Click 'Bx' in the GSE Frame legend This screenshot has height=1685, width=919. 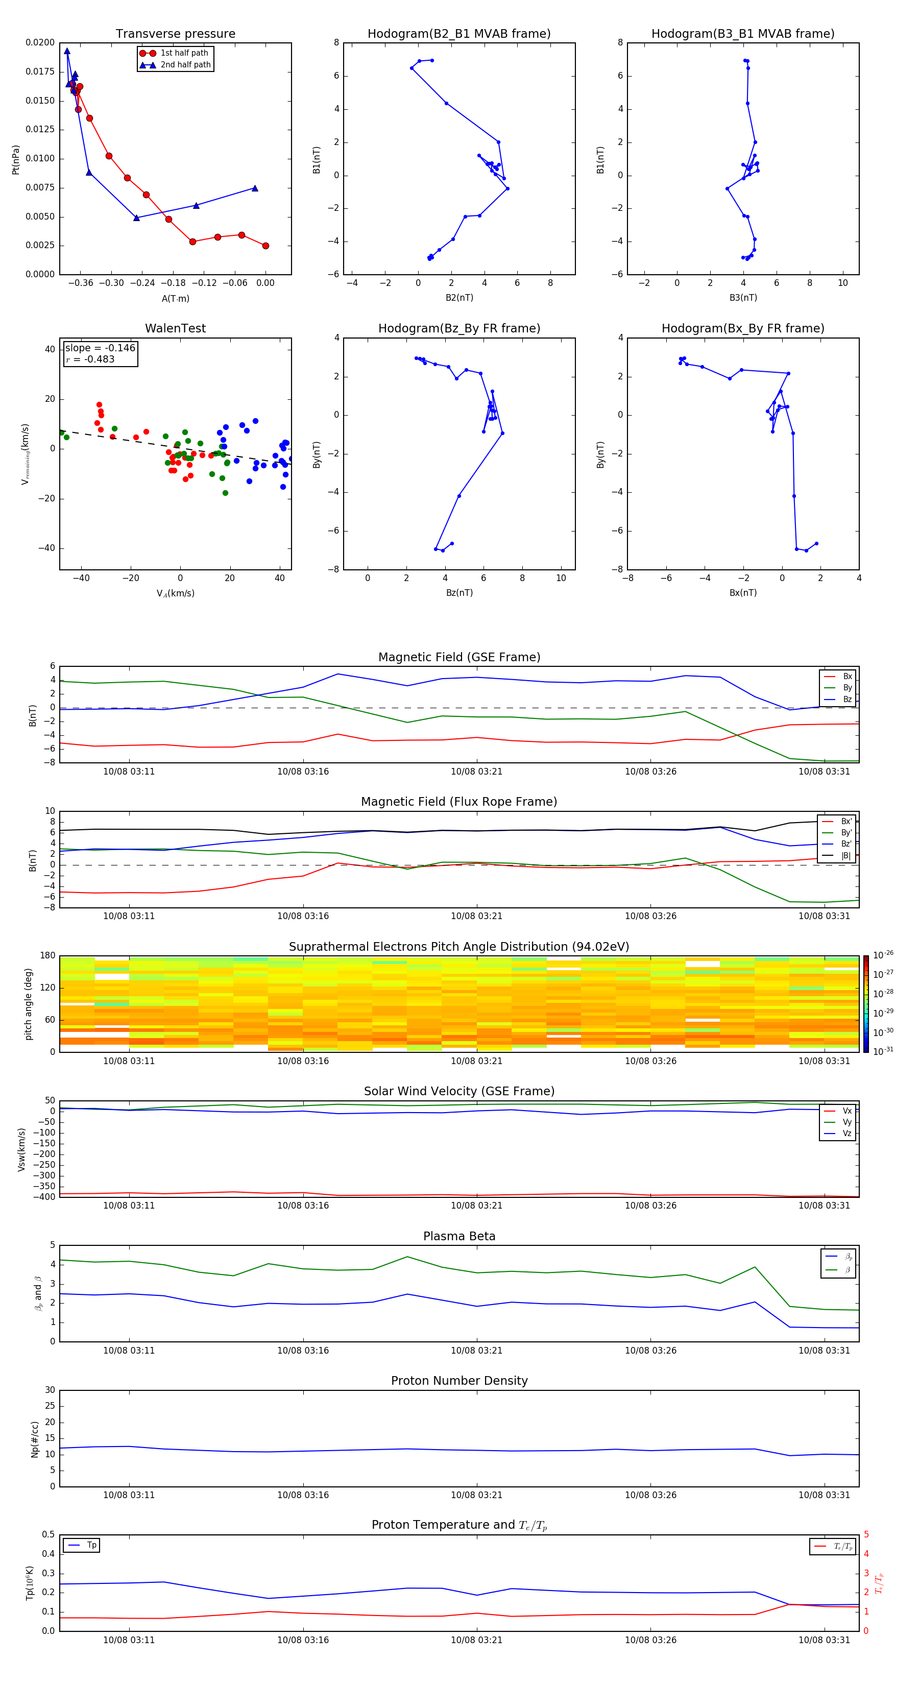click(x=838, y=677)
